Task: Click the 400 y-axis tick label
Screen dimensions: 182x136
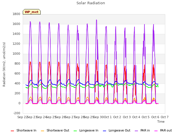Action: click(x=17, y=84)
